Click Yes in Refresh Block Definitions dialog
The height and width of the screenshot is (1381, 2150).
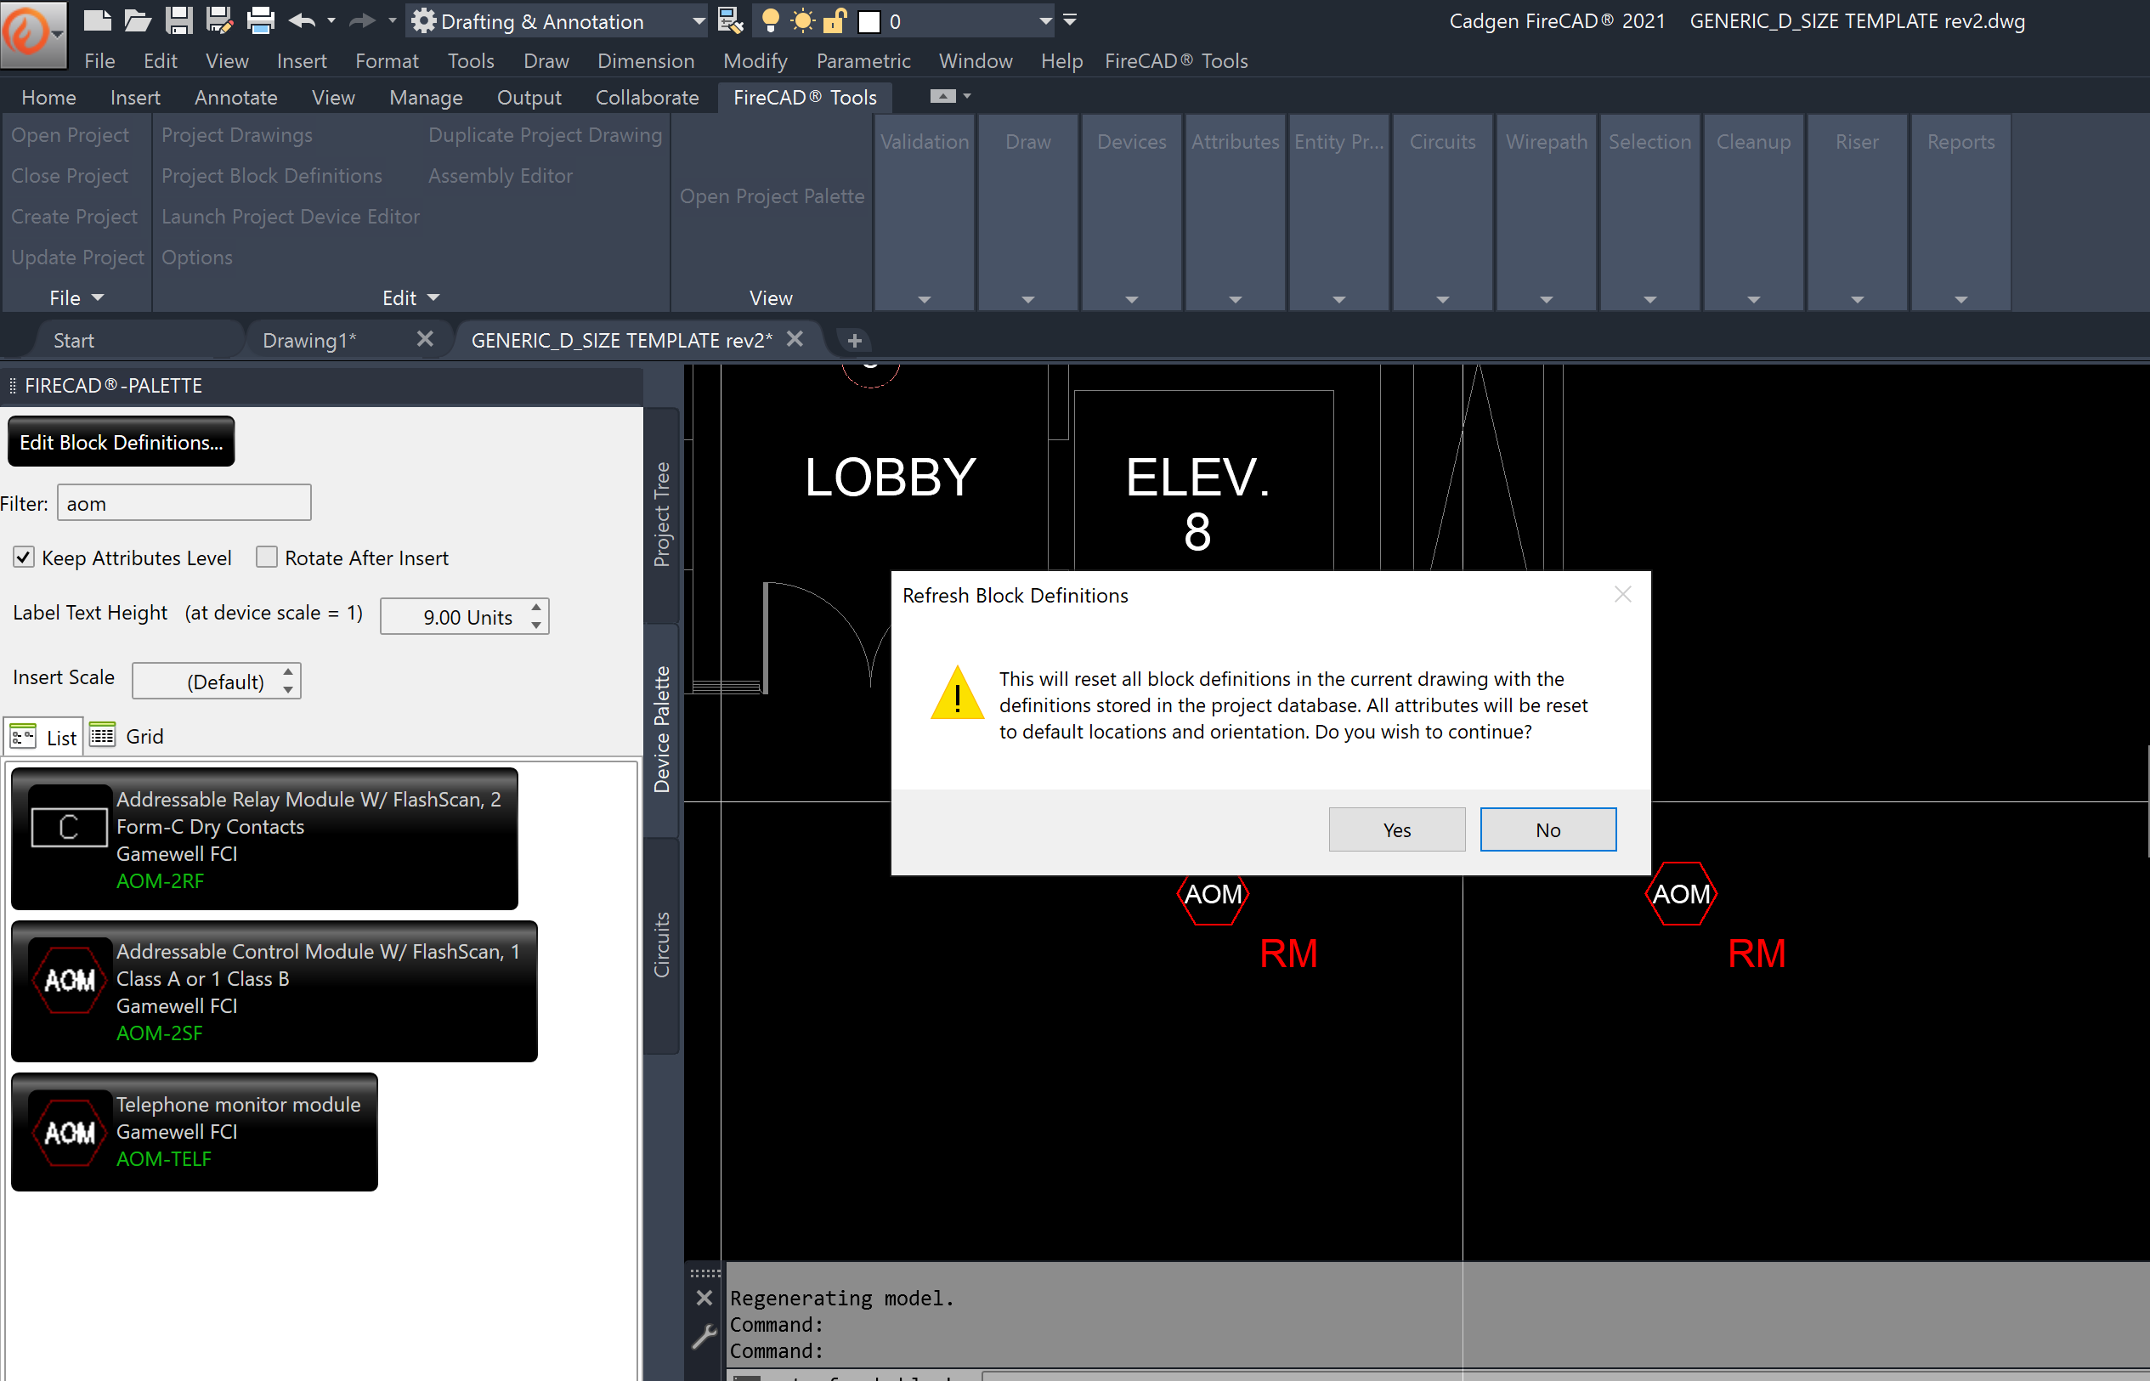pyautogui.click(x=1397, y=830)
